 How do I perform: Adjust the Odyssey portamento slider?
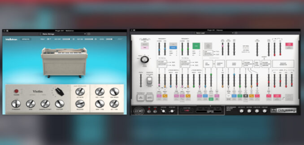[141, 80]
